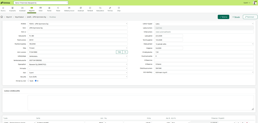
Task: Click the Eräpäivä due date field
Action: pos(169,48)
